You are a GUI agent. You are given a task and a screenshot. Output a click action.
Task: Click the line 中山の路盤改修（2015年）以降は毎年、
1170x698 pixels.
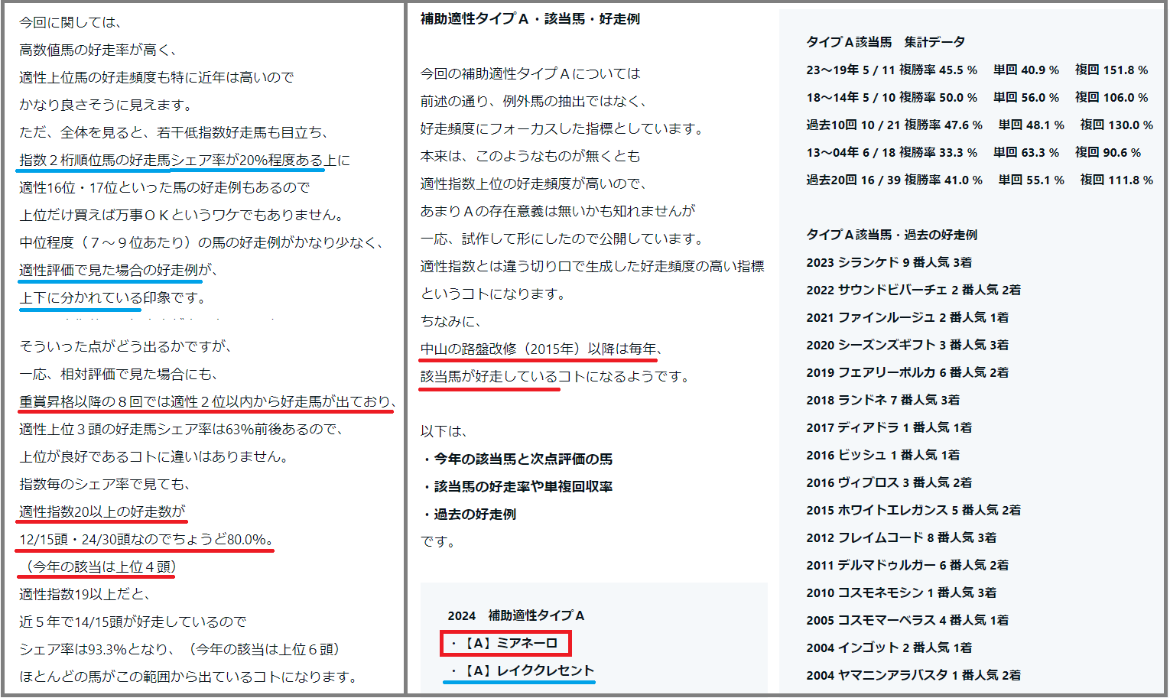(541, 349)
